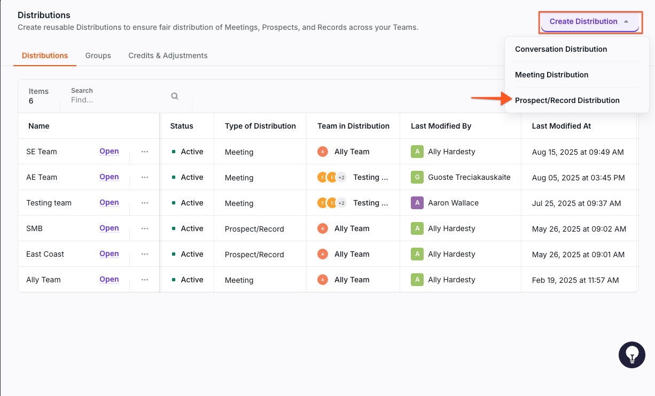Image resolution: width=655 pixels, height=396 pixels.
Task: Click Ally Hardesty avatar in SE Team row
Action: coord(417,152)
